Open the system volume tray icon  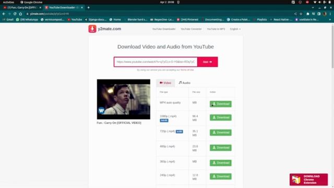[x=320, y=2]
